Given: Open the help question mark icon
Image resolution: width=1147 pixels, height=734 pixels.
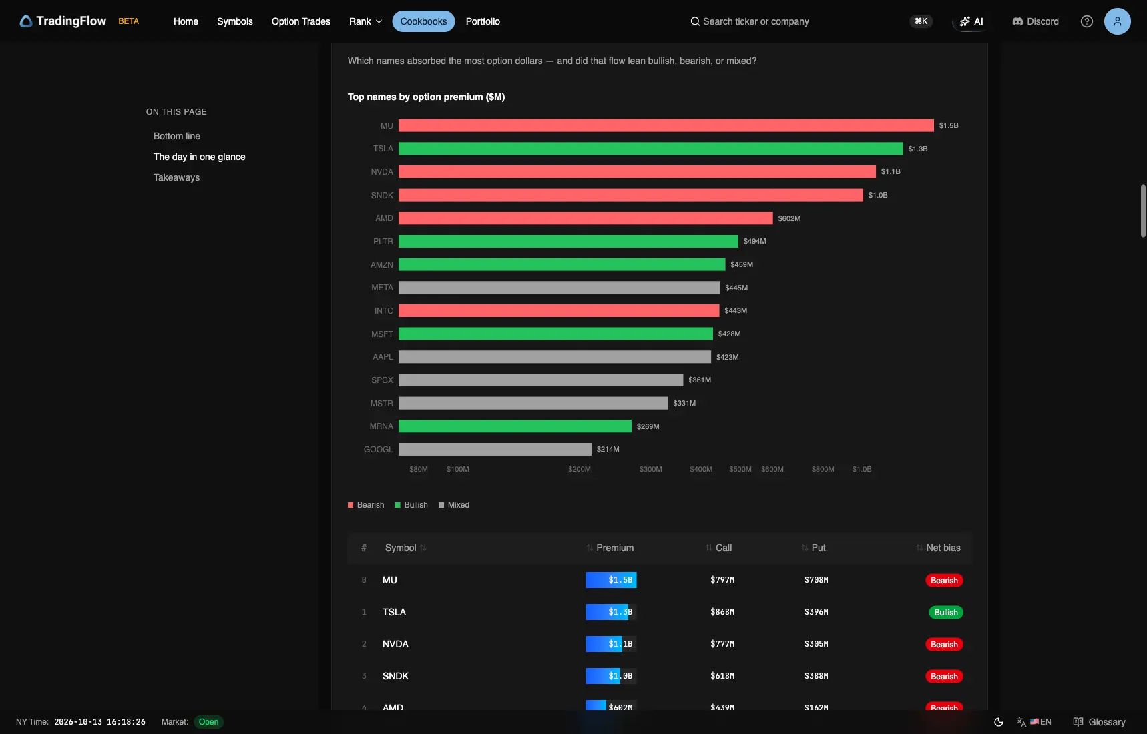Looking at the screenshot, I should pyautogui.click(x=1087, y=21).
